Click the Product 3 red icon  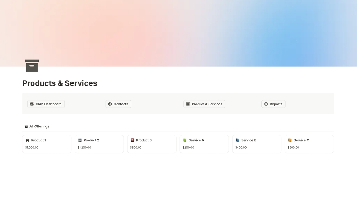132,140
